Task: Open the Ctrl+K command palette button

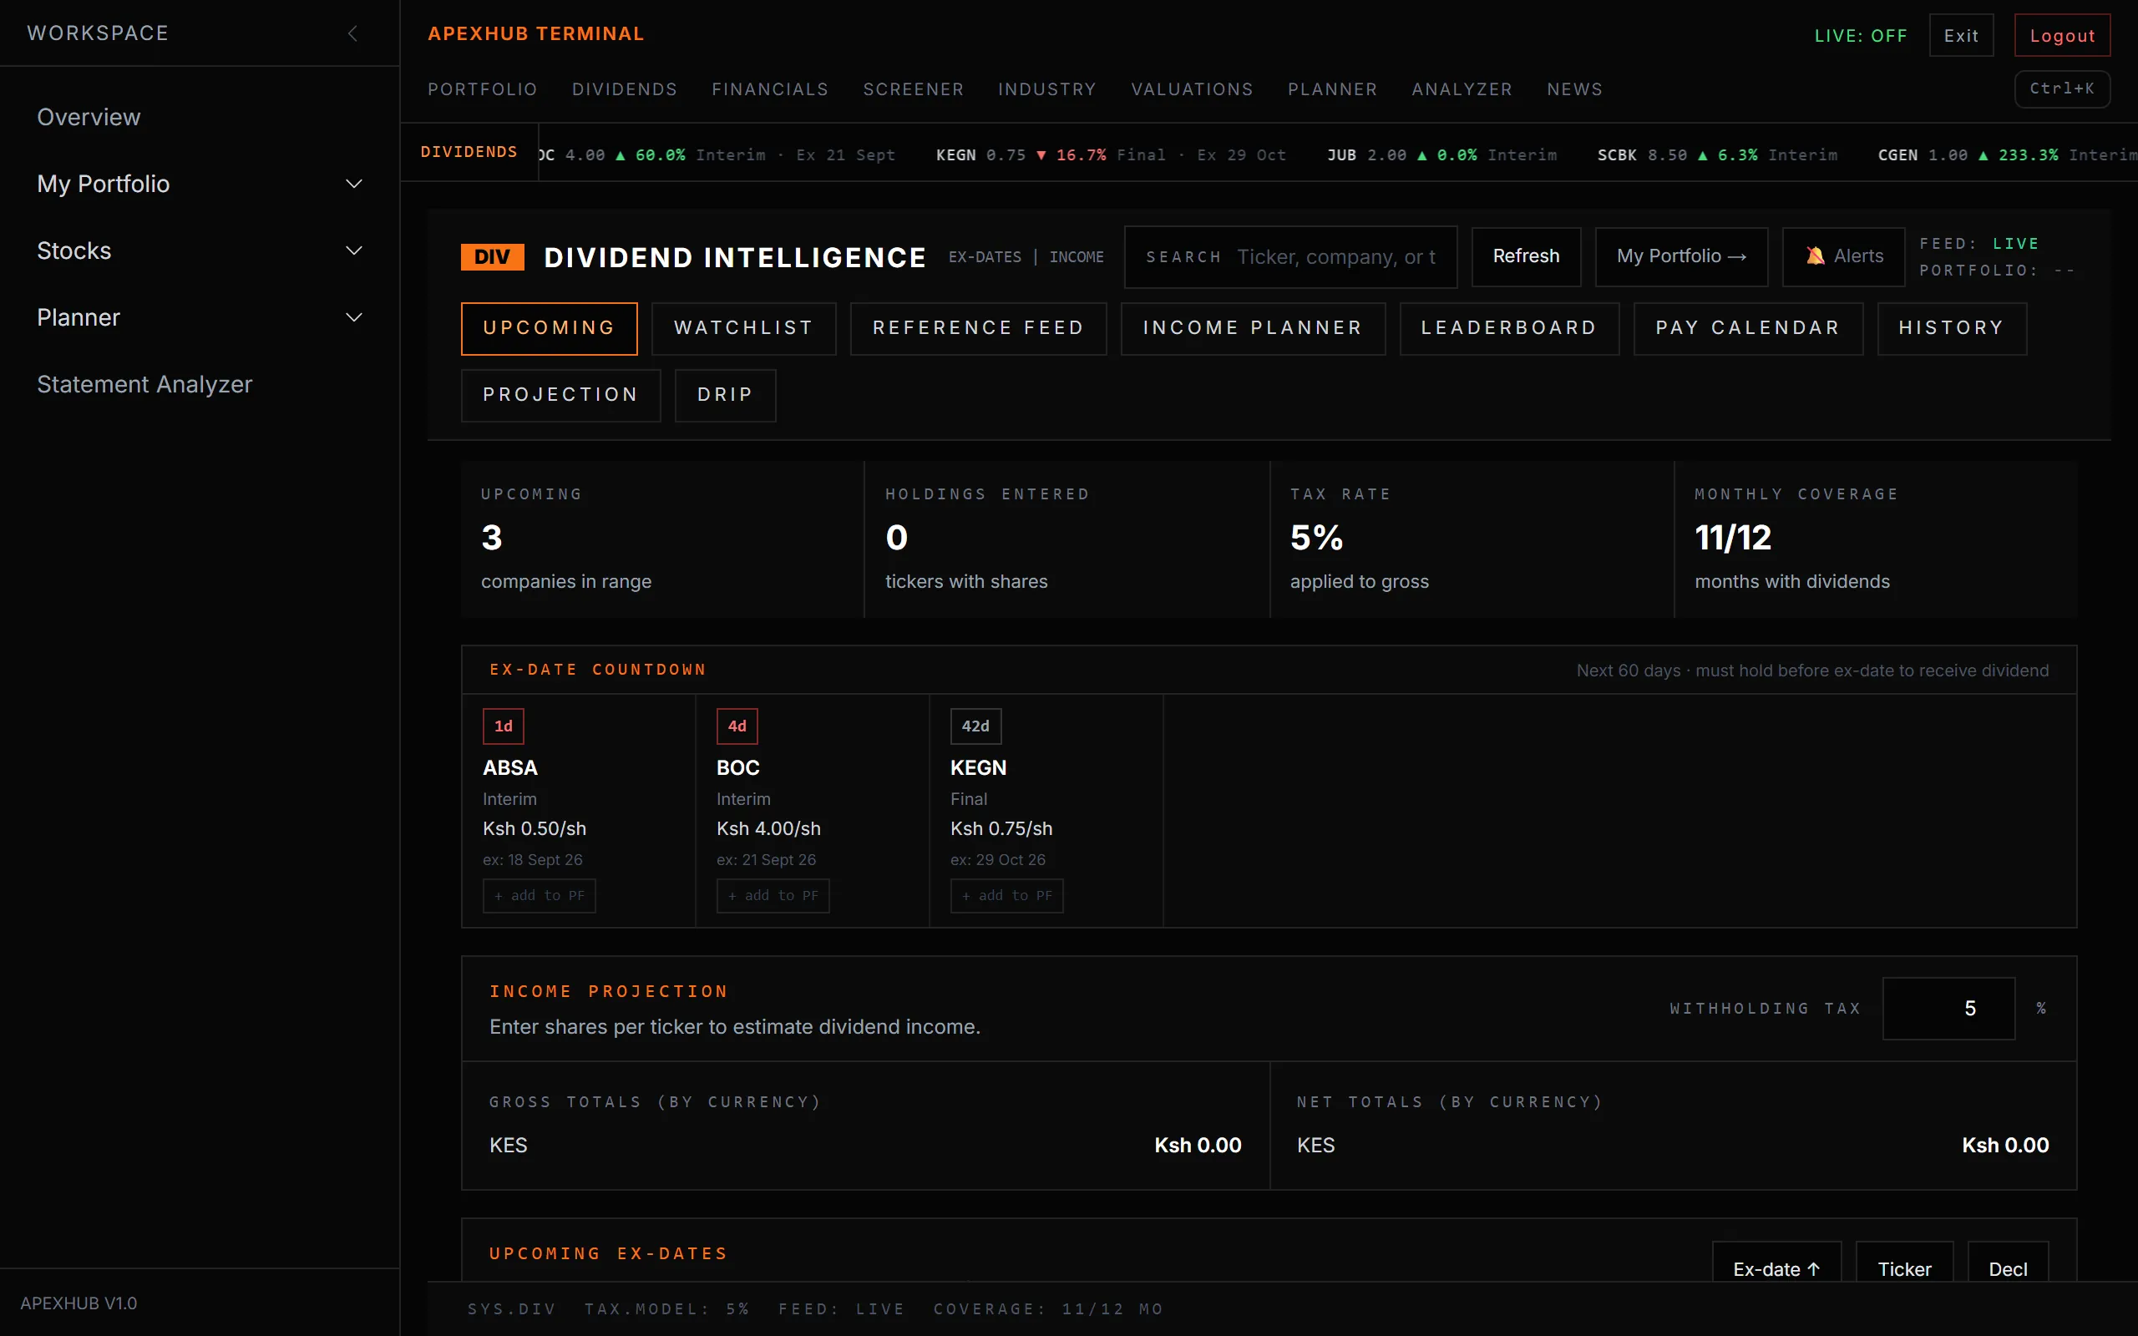Action: pos(2062,89)
